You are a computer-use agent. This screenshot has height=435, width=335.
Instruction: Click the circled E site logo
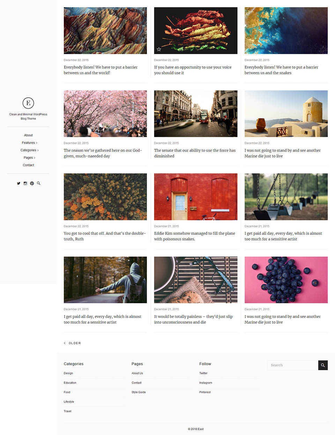click(28, 103)
